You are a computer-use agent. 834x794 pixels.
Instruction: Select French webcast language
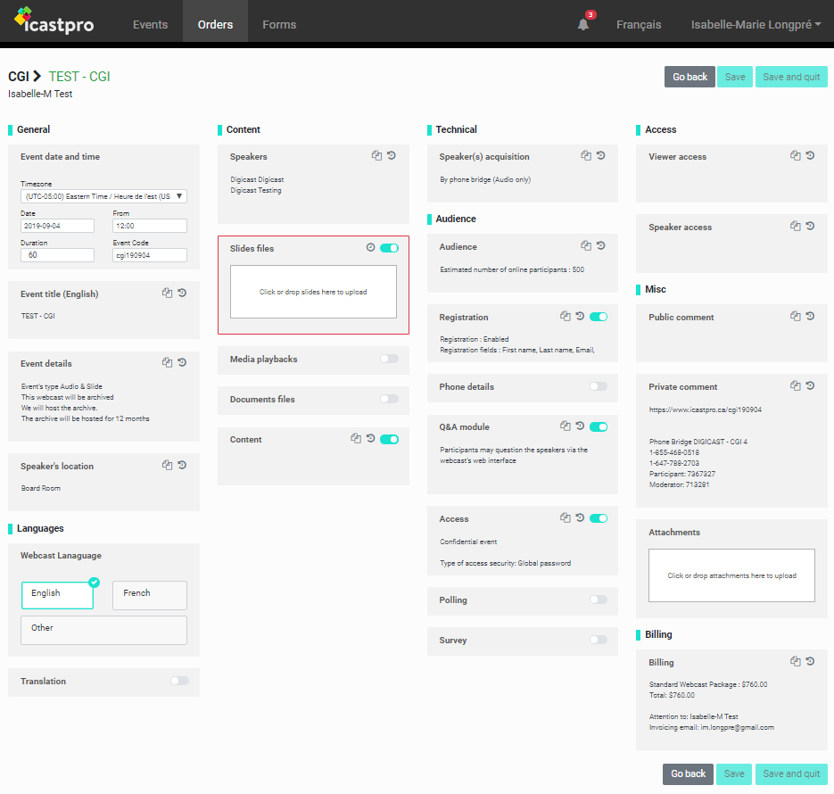[149, 594]
